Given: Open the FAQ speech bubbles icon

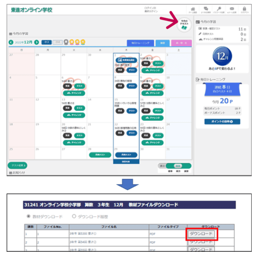Looking at the screenshot, I should coord(205,9).
